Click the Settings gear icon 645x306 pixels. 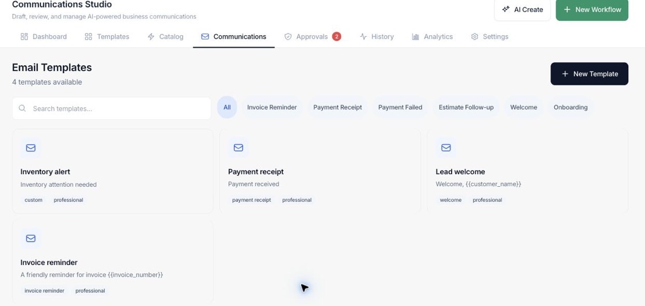tap(475, 37)
